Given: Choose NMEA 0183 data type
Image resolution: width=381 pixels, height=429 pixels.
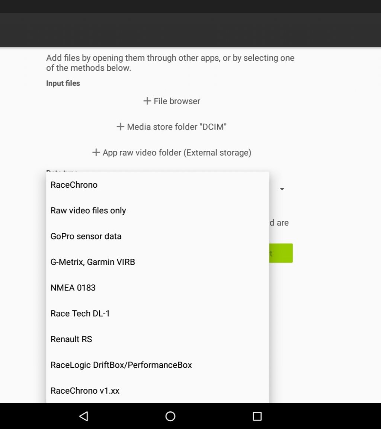Looking at the screenshot, I should point(158,287).
